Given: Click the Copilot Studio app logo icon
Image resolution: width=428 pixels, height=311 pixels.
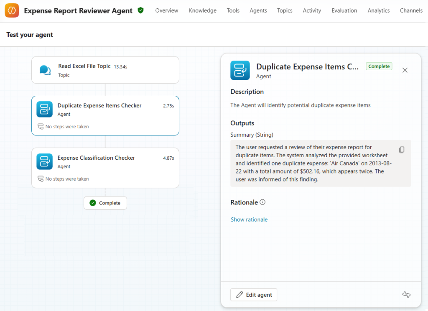Looking at the screenshot, I should click(11, 10).
